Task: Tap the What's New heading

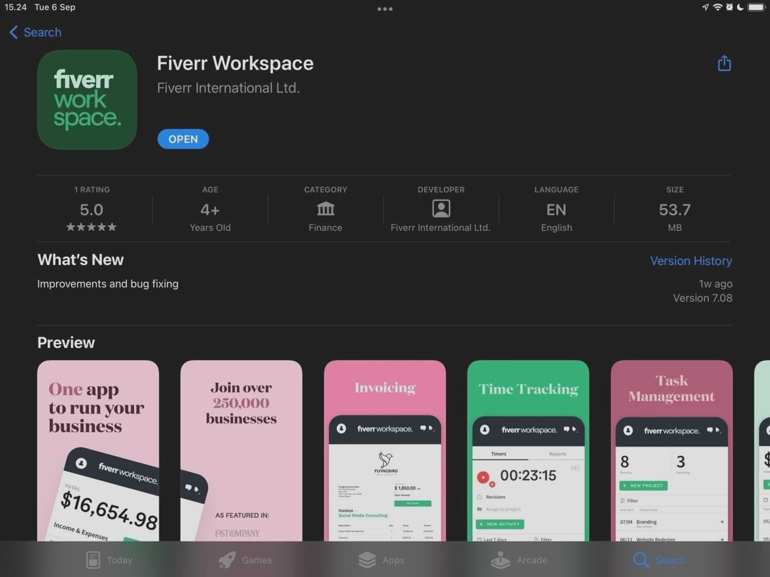Action: (x=81, y=260)
